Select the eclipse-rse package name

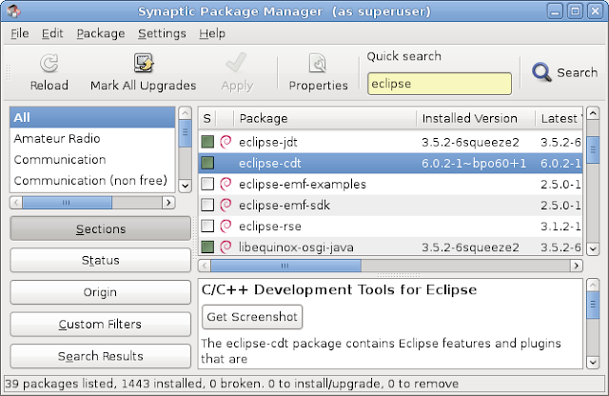coord(270,227)
